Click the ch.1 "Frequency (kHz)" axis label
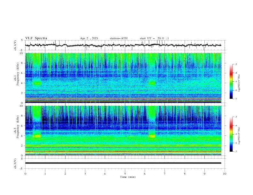This screenshot has height=195, width=253. pos(18,74)
